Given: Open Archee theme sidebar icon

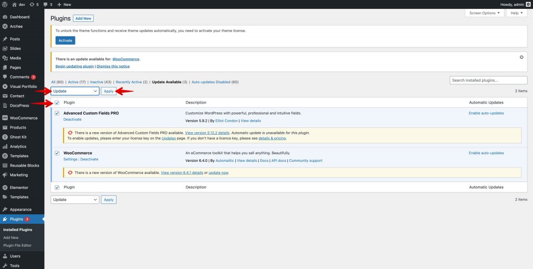Looking at the screenshot, I should click(5, 27).
